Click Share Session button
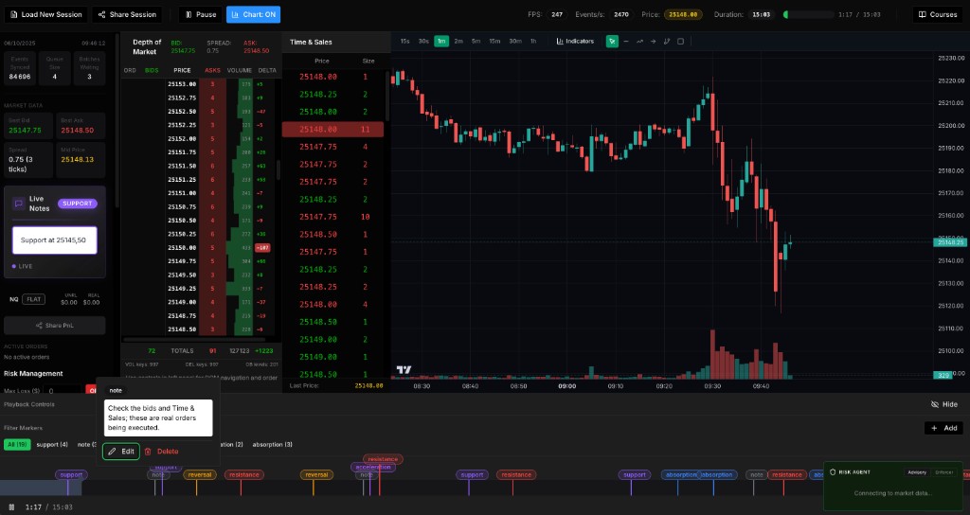970x515 pixels. [127, 14]
